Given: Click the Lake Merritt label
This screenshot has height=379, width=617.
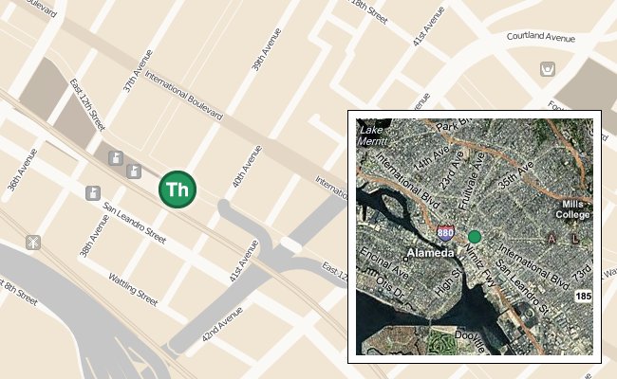Looking at the screenshot, I should (x=372, y=135).
